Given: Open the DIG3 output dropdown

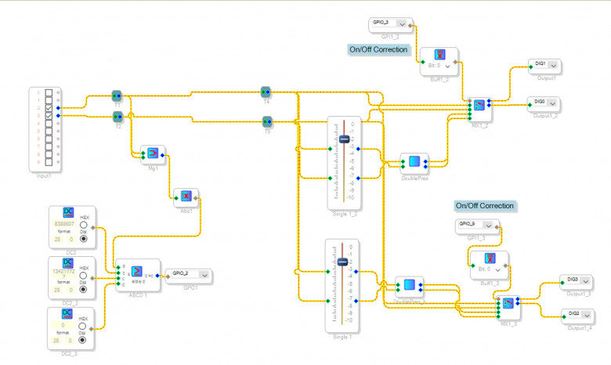Looking at the screenshot, I should (586, 281).
